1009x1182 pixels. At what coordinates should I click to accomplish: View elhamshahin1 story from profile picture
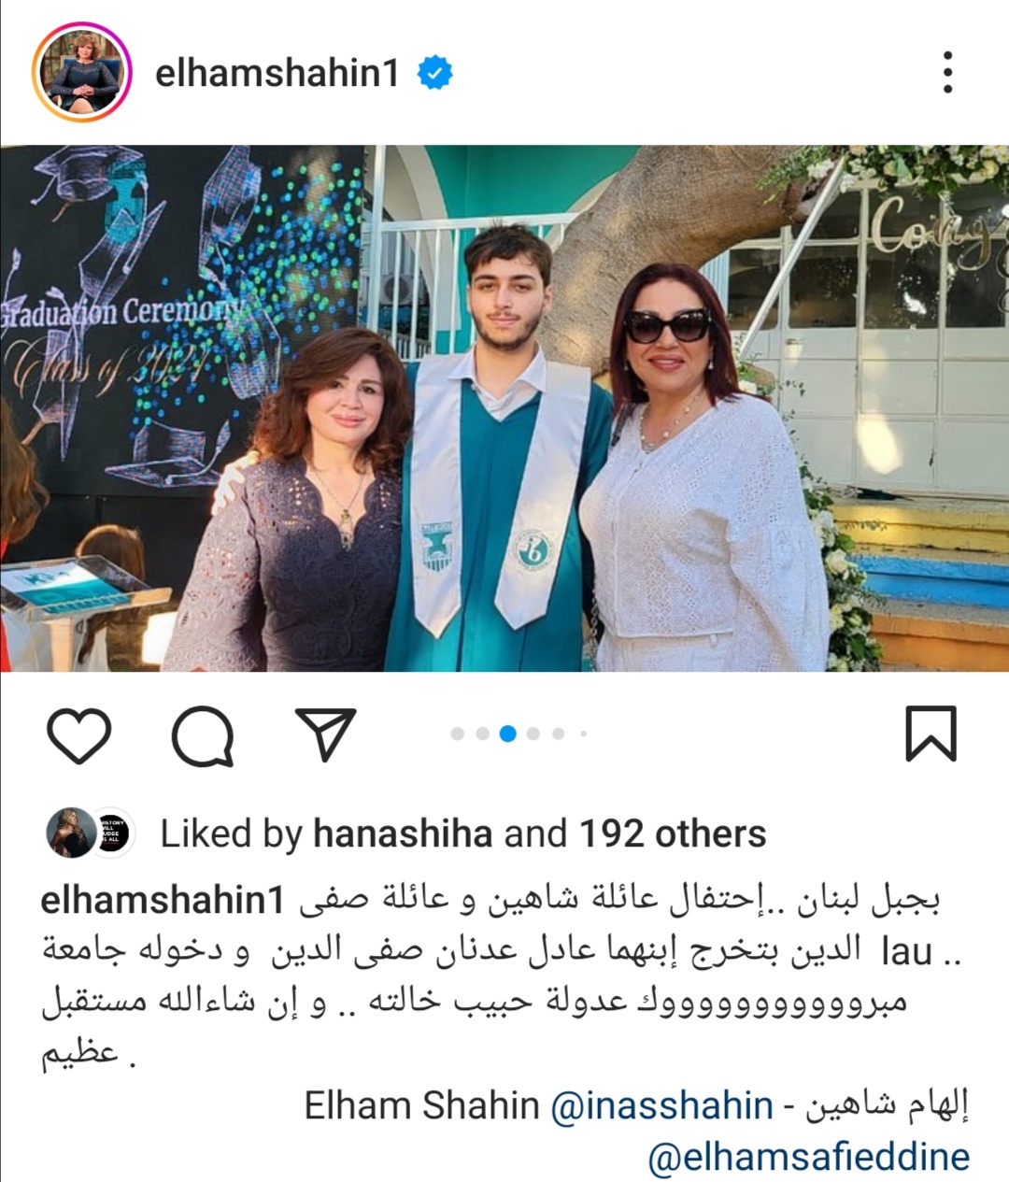coord(81,73)
